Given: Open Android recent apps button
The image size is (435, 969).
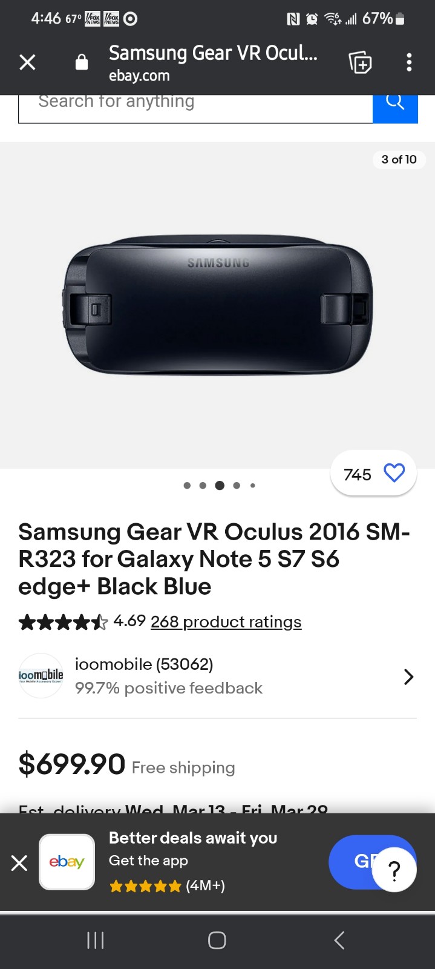Looking at the screenshot, I should [96, 941].
